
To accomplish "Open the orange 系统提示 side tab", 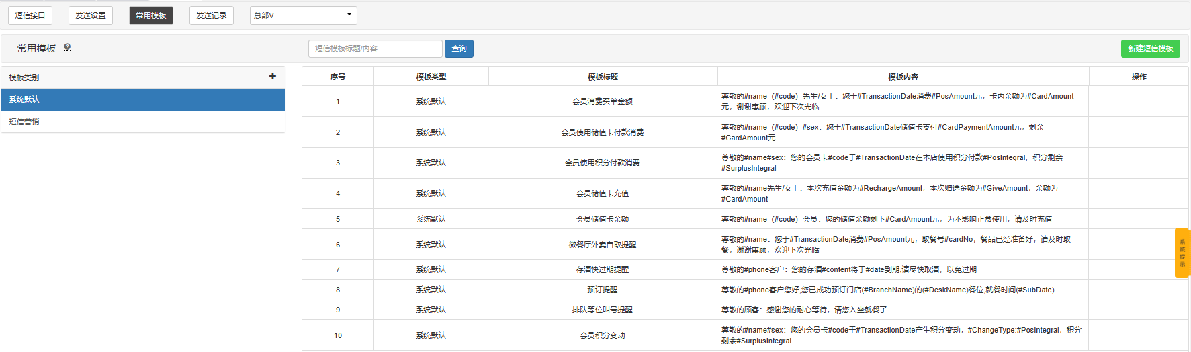I will (x=1182, y=253).
